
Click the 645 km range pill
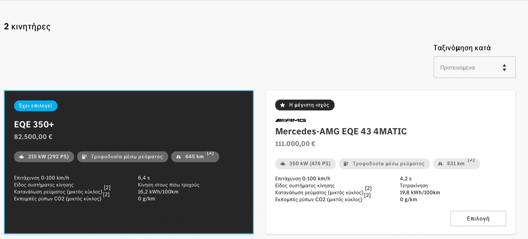pyautogui.click(x=195, y=157)
